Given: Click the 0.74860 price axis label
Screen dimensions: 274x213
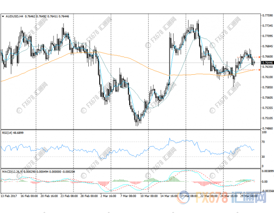Looking at the screenshot, I should click(267, 128).
